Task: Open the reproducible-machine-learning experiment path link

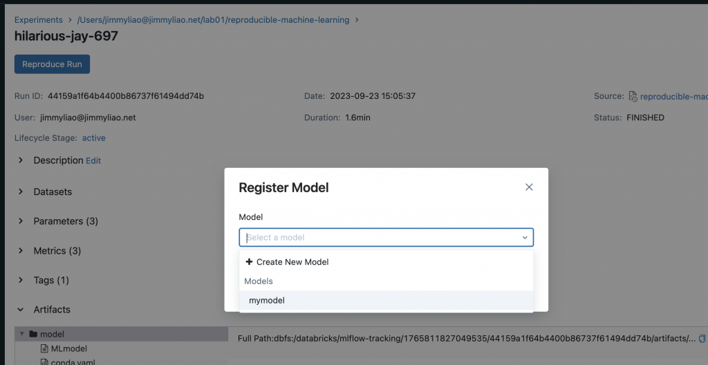Action: click(x=213, y=20)
